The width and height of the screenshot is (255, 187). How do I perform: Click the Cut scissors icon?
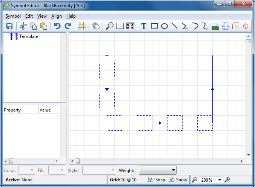point(23,26)
